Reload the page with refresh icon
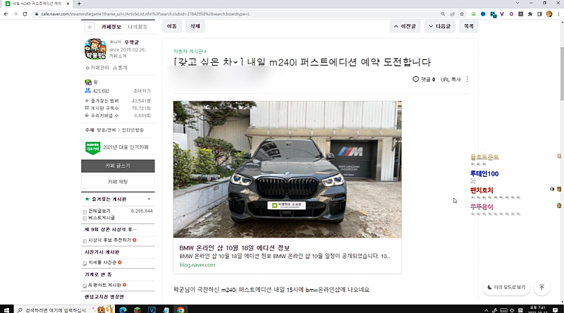The height and width of the screenshot is (313, 564). (x=25, y=14)
